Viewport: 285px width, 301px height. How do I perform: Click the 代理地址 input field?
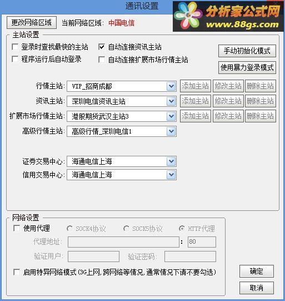pos(123,242)
